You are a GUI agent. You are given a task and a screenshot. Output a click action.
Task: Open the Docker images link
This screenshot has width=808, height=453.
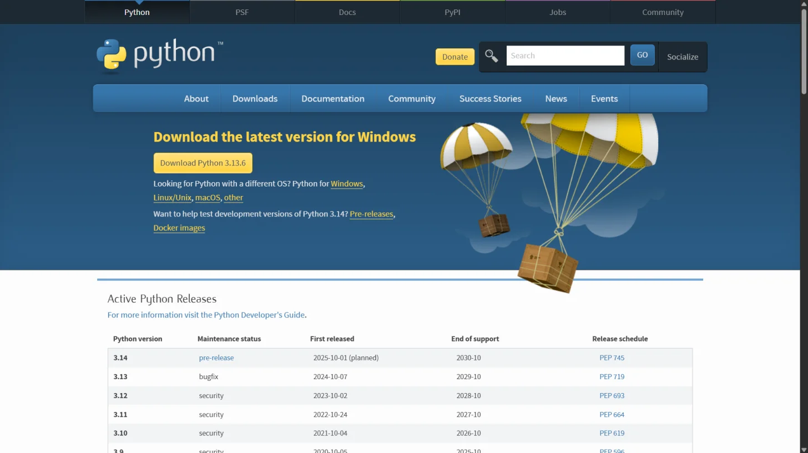click(x=179, y=228)
